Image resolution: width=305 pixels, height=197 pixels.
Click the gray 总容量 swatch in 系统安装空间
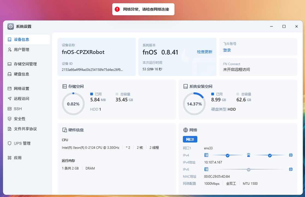(x=238, y=94)
